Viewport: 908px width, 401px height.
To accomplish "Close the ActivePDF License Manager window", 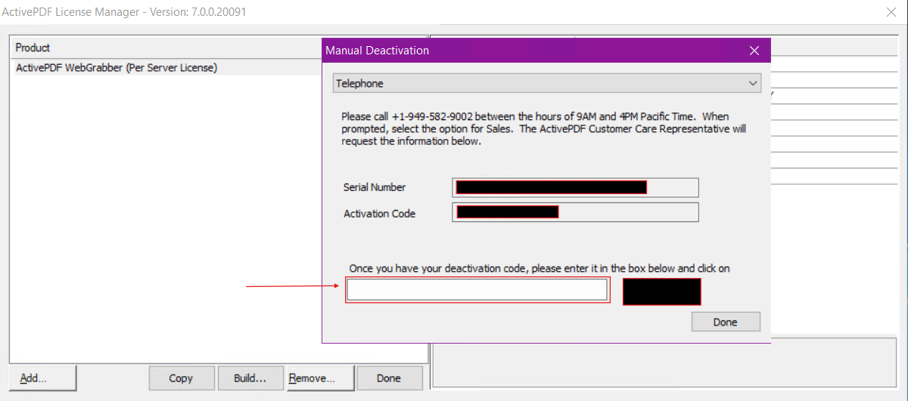I will (891, 12).
